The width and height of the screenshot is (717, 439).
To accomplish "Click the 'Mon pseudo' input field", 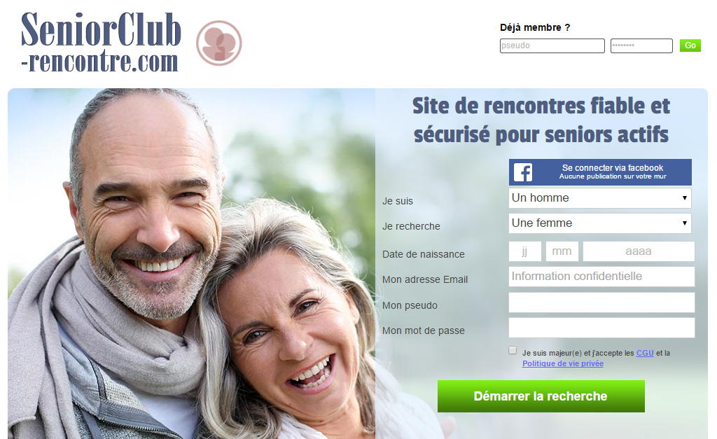I will [x=601, y=302].
